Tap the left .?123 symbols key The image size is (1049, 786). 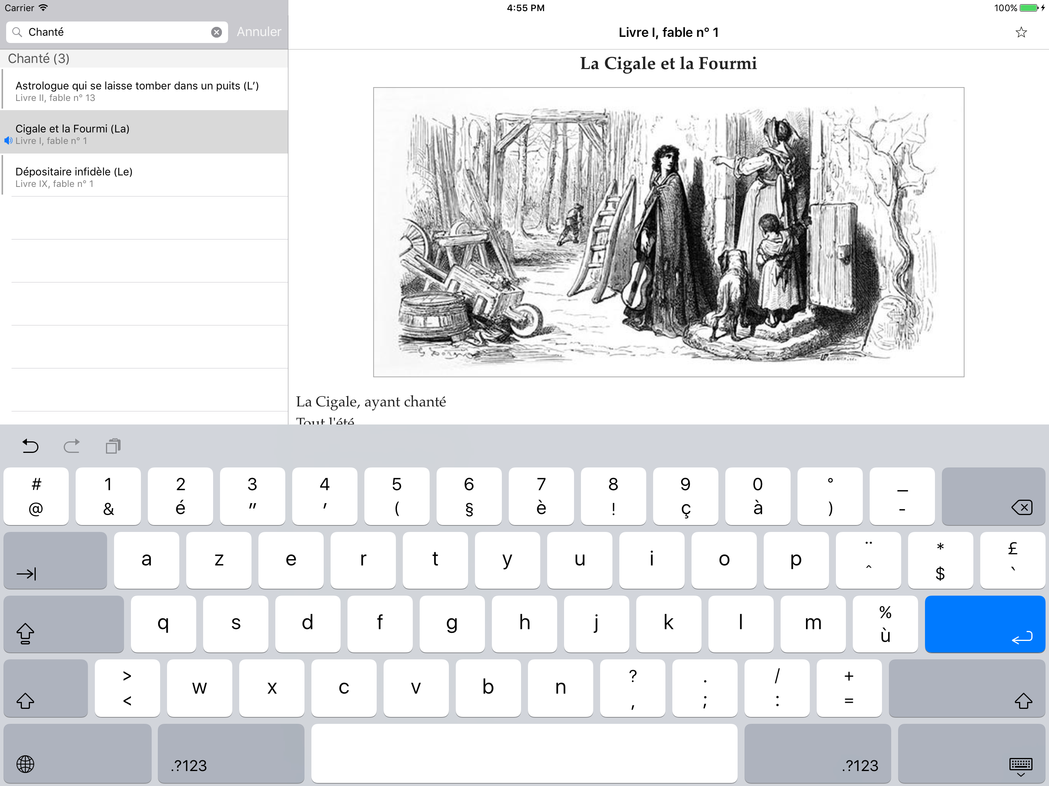click(231, 753)
